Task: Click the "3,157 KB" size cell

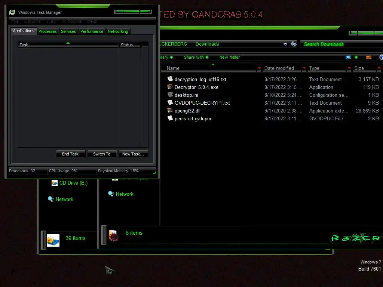Action: pos(368,79)
